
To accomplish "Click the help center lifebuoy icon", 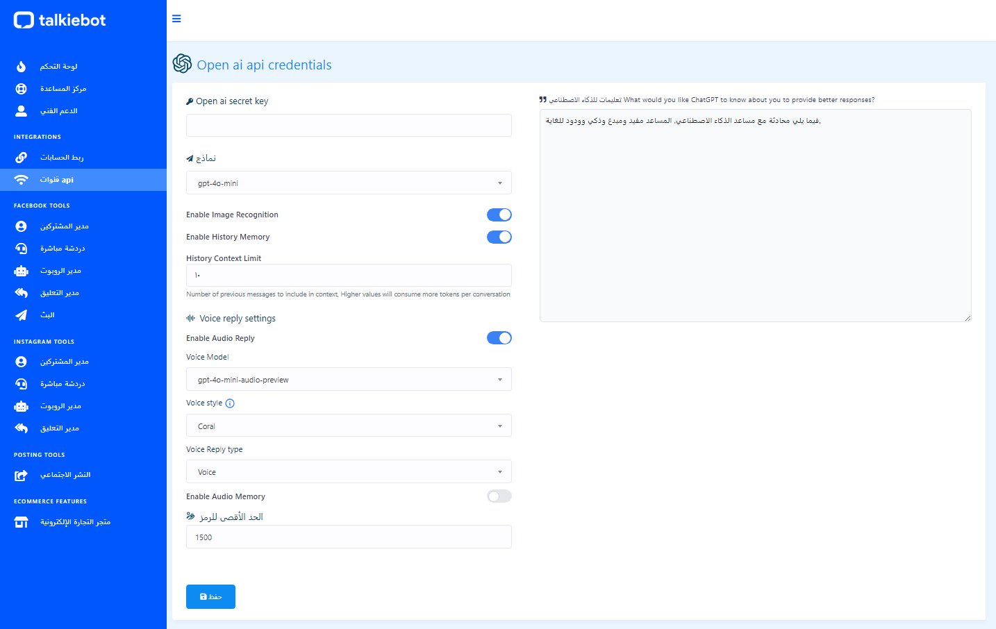I will [22, 89].
